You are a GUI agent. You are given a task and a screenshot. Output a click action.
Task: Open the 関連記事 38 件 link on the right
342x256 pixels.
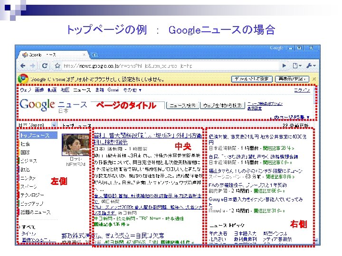tap(278, 148)
